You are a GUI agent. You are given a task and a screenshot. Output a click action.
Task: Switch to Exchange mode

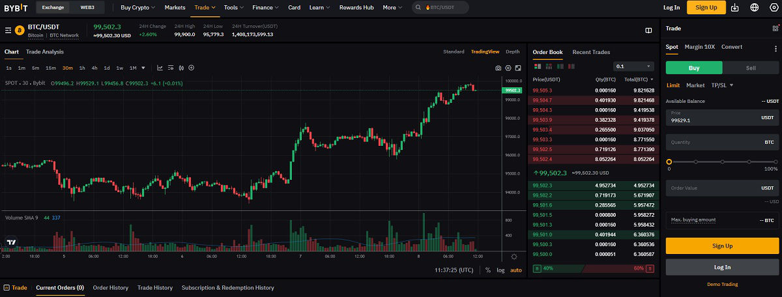53,8
